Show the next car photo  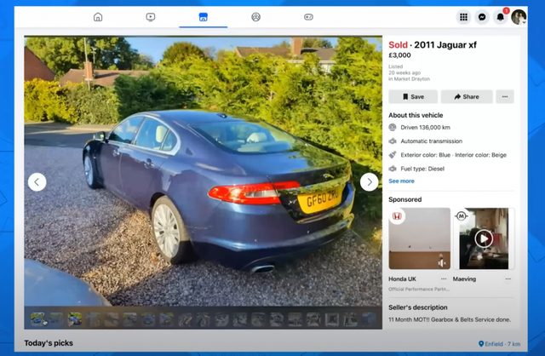[x=369, y=181]
